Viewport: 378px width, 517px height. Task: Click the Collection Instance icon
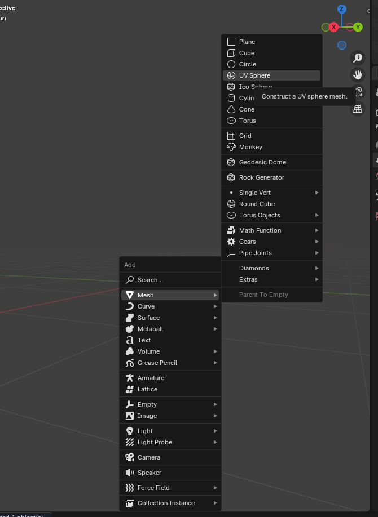(130, 502)
